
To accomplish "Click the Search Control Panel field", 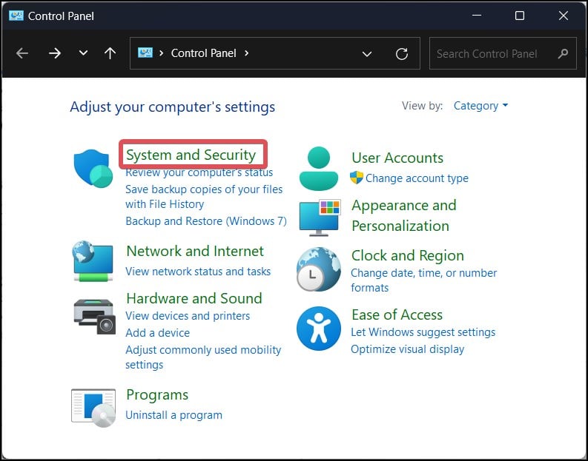I will 492,53.
